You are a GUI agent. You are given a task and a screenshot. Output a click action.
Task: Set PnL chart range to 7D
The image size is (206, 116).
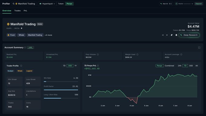coord(185,66)
